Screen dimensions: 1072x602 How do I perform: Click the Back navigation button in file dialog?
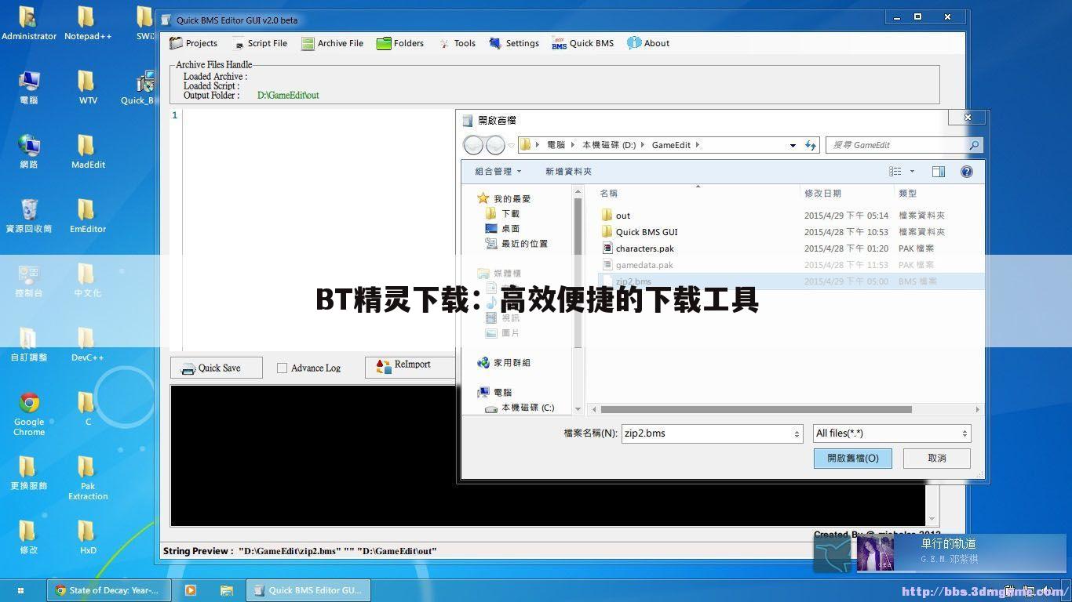tap(474, 145)
